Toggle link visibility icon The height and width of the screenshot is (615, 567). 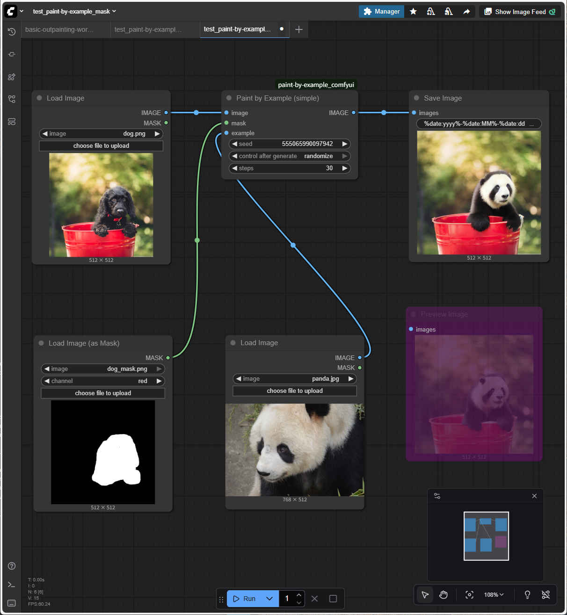(x=545, y=594)
